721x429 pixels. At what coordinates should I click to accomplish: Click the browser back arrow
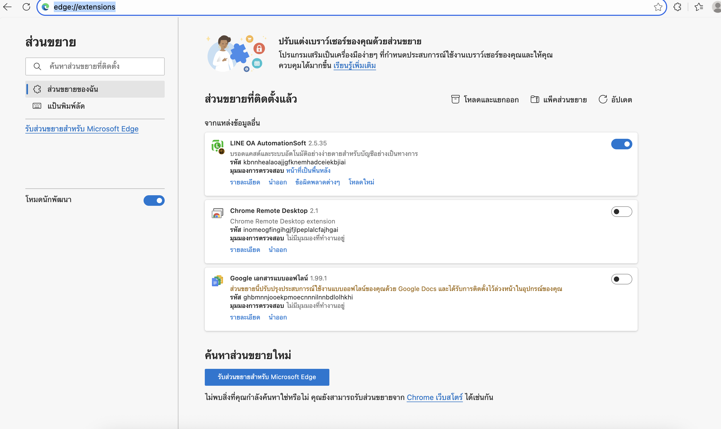click(x=7, y=7)
